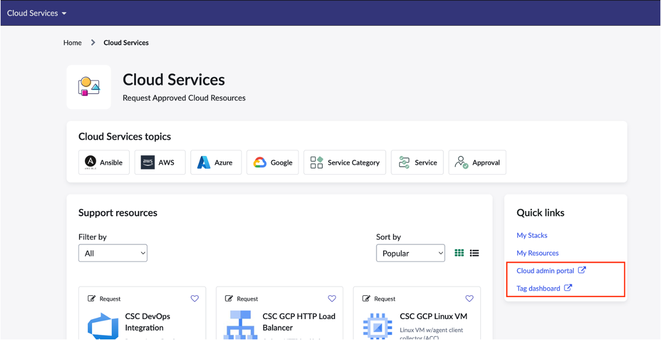Open the AWS topic
The height and width of the screenshot is (340, 661).
tap(160, 163)
